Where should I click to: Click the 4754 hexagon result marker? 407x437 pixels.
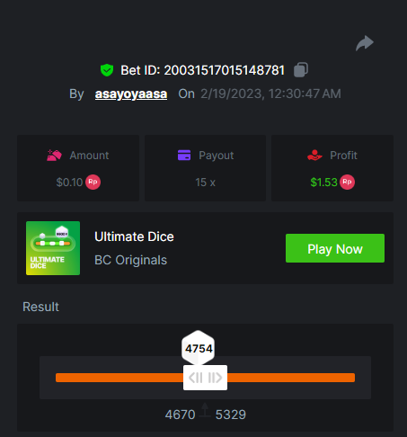click(198, 348)
